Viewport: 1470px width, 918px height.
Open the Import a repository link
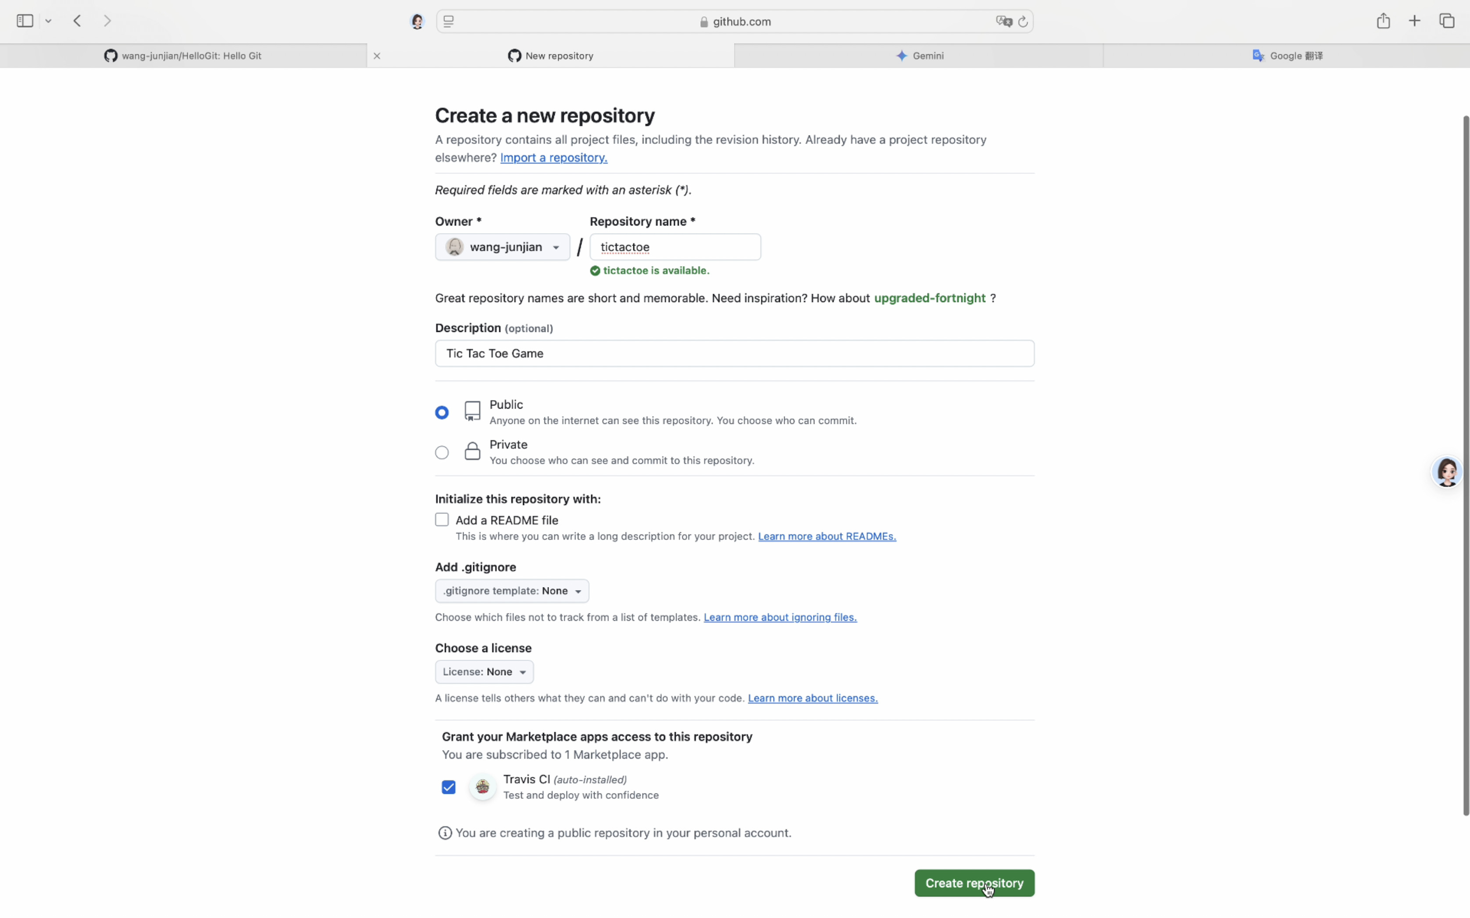point(553,158)
